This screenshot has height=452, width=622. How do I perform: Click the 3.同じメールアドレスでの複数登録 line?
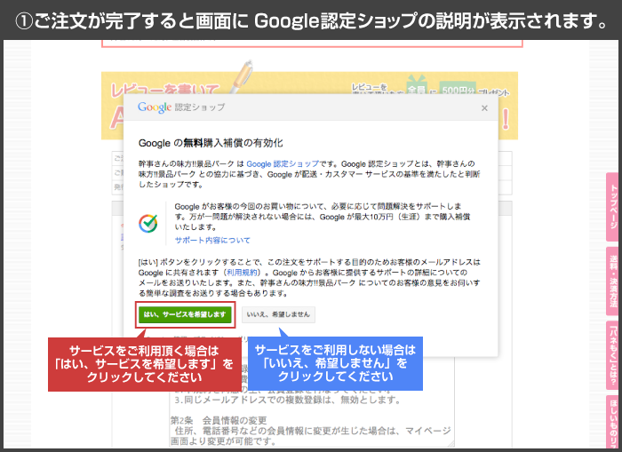point(288,400)
